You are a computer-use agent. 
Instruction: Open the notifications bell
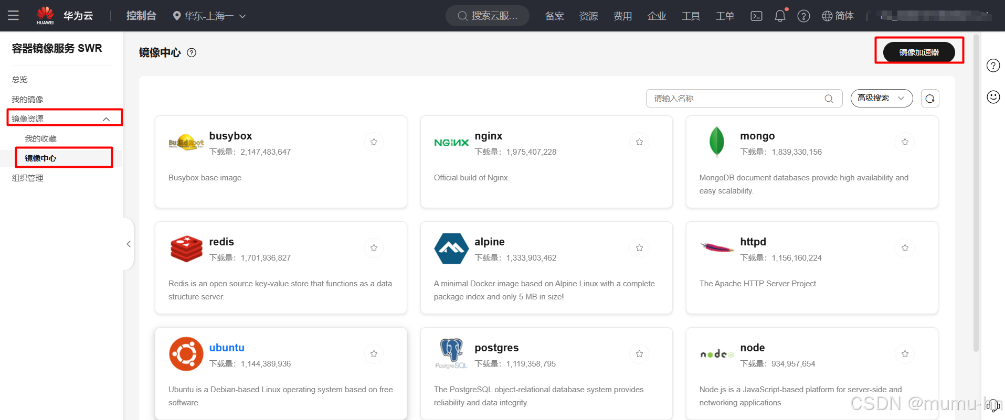[780, 16]
